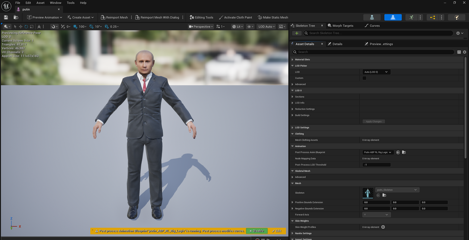Activate the Rotate gizmo tool

(26, 27)
